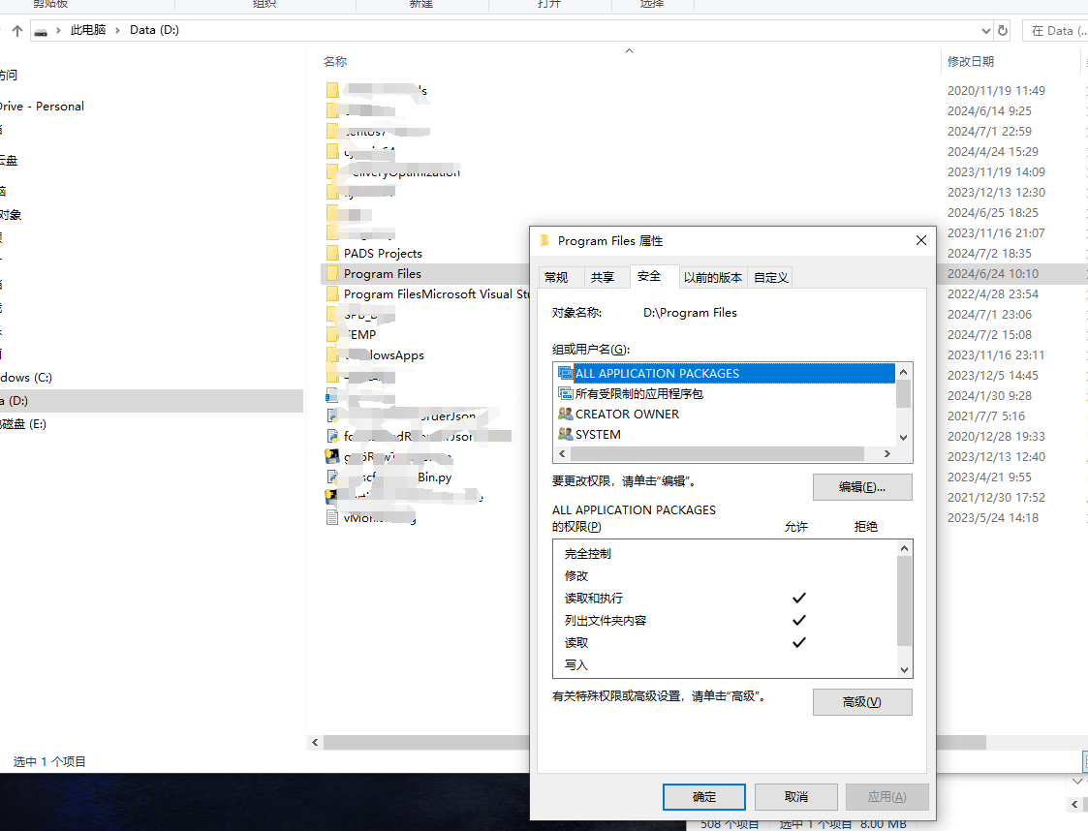This screenshot has width=1088, height=831.
Task: Click the sort arrow above 名称 column
Action: [630, 50]
